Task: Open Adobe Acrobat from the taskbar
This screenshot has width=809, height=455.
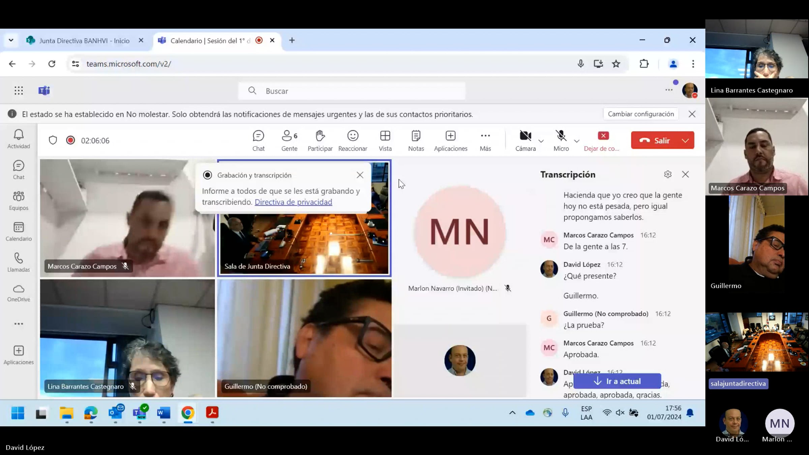Action: tap(212, 413)
